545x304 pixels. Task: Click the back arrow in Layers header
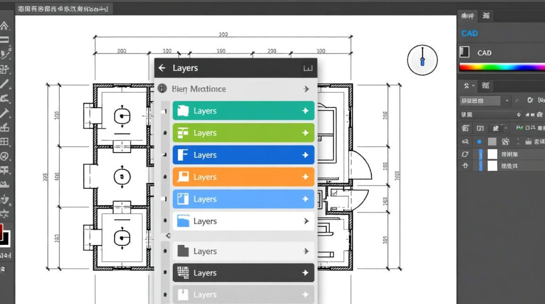[162, 68]
